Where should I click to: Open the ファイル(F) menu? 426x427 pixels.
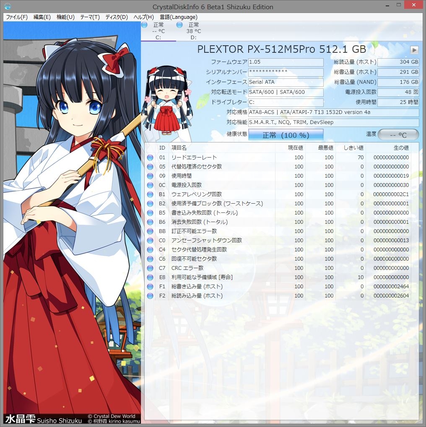tap(17, 17)
